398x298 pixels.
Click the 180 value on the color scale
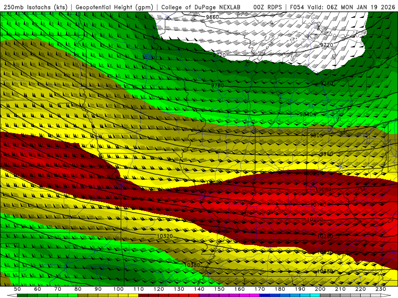(x=280, y=289)
